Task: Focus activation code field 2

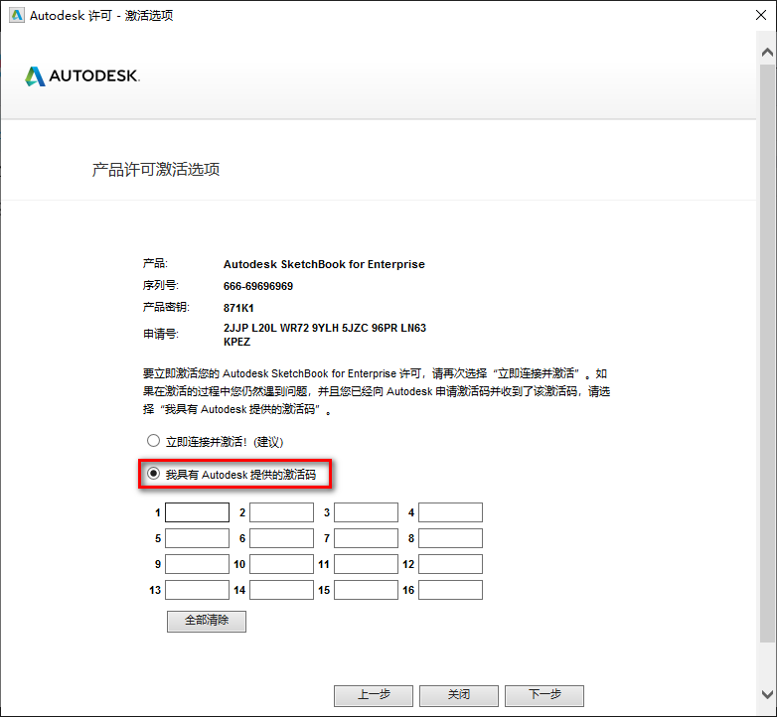Action: [x=281, y=512]
